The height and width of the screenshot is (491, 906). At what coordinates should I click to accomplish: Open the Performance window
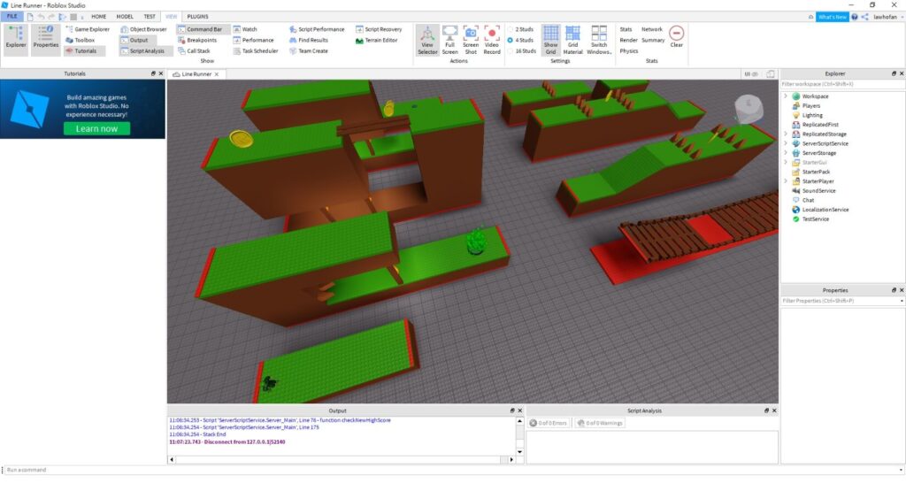[253, 40]
